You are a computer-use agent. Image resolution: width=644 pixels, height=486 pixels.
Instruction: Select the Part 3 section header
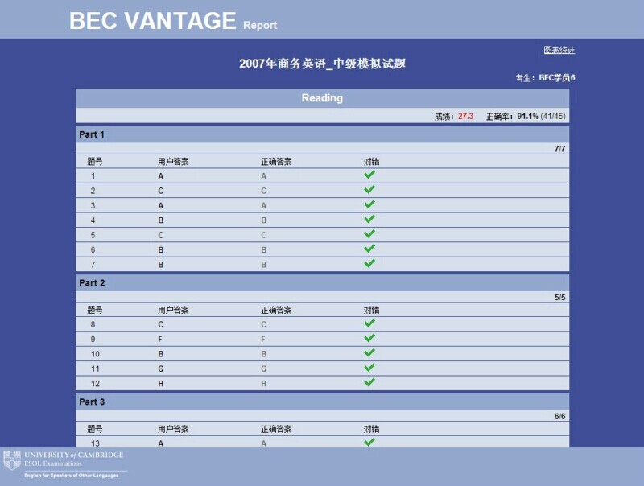(x=92, y=402)
